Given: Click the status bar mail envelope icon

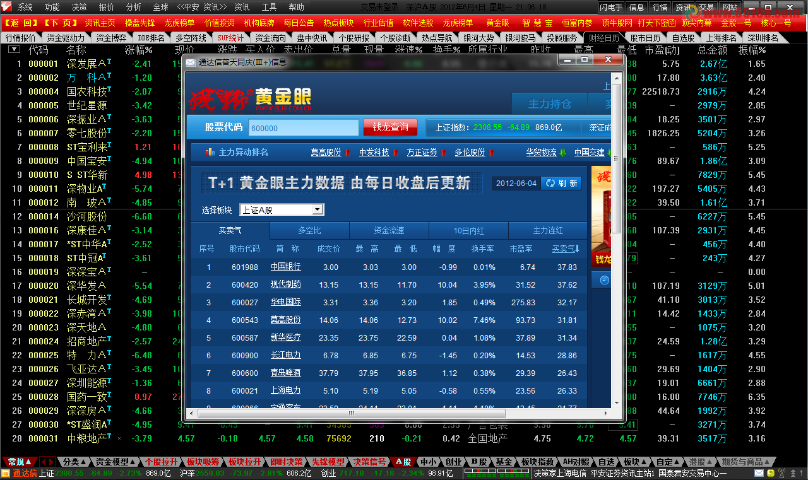Looking at the screenshot, I should pos(759,473).
